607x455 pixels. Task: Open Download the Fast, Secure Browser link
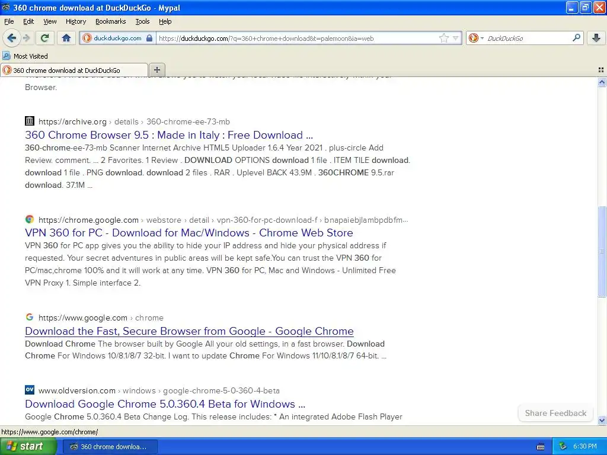(x=189, y=331)
